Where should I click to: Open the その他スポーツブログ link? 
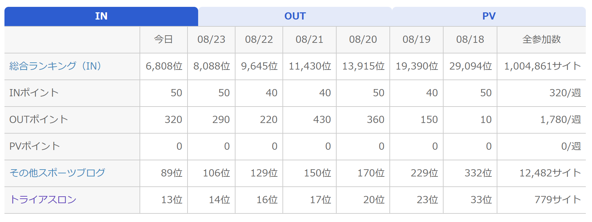point(57,173)
